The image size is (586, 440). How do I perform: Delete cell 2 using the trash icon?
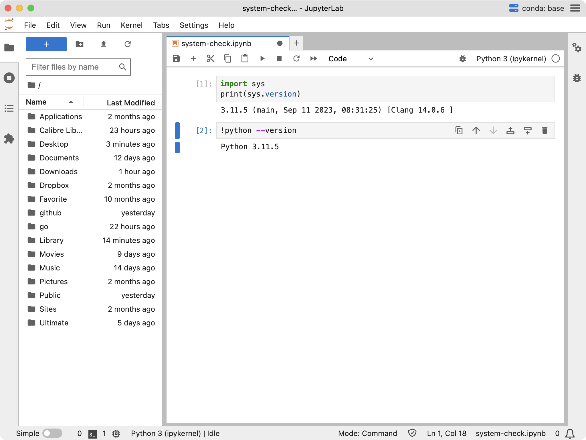[x=545, y=131]
